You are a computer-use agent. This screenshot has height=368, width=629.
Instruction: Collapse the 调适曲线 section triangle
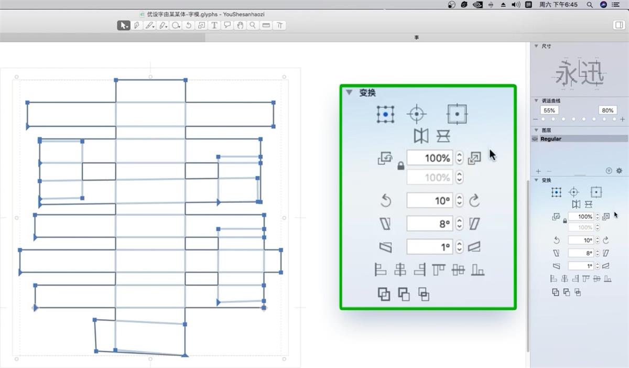coord(536,100)
